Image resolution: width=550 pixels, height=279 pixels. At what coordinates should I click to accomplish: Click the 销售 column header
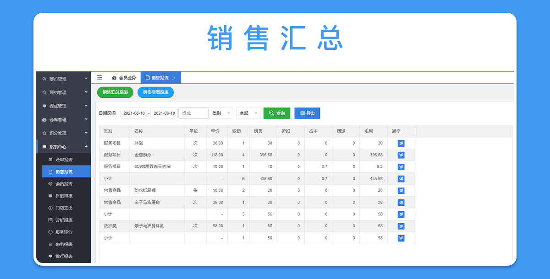click(263, 131)
